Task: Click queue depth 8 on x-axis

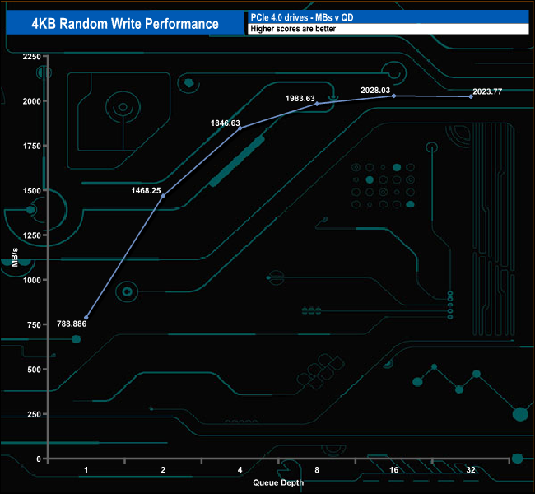Action: pyautogui.click(x=317, y=470)
